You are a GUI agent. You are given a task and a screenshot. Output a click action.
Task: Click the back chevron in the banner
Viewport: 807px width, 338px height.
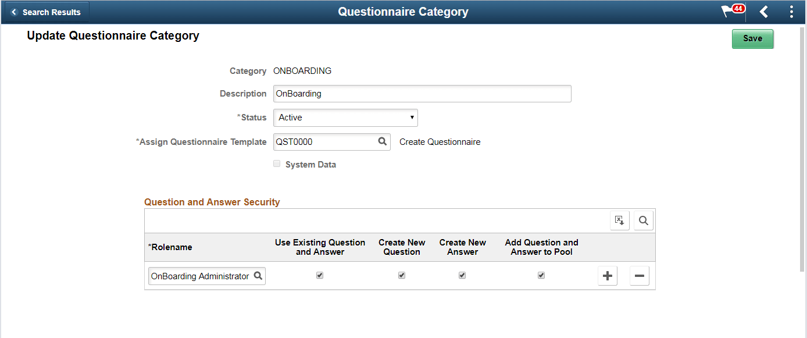763,11
